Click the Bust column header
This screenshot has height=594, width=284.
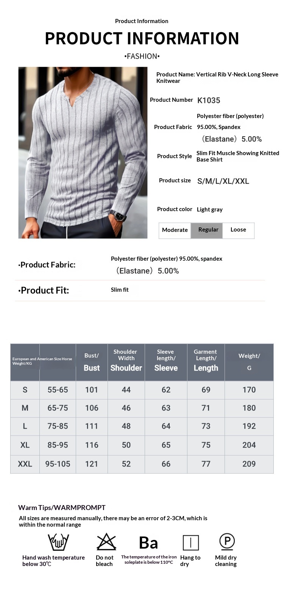coord(92,362)
